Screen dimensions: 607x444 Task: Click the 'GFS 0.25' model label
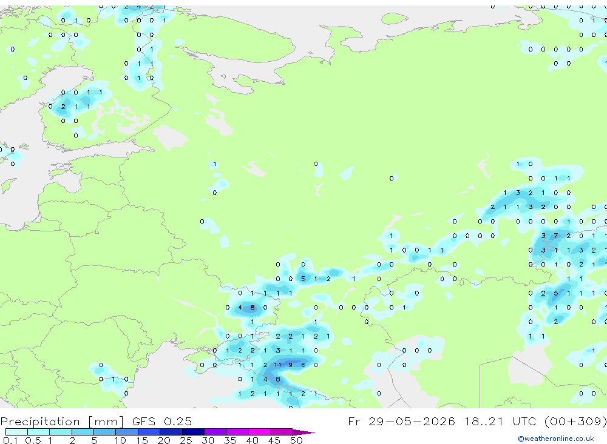162,421
